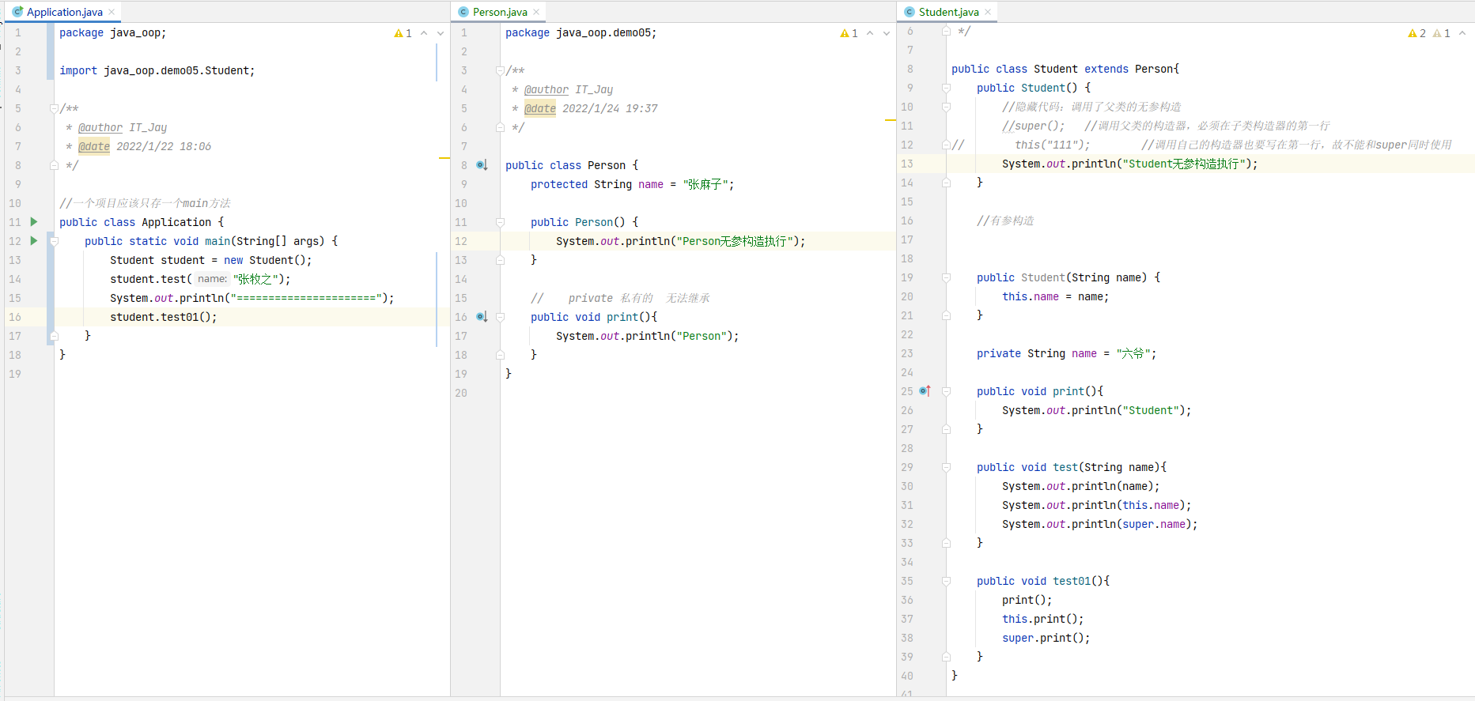
Task: Click subclass marker beside Person class declaration
Action: [482, 165]
